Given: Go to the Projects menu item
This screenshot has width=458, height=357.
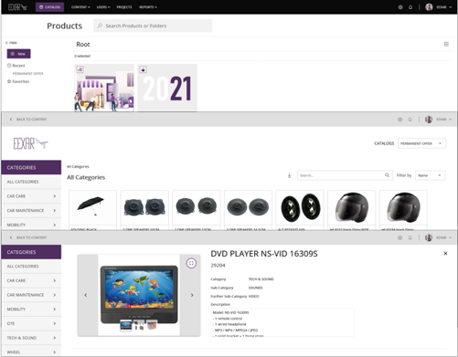Looking at the screenshot, I should coord(124,7).
